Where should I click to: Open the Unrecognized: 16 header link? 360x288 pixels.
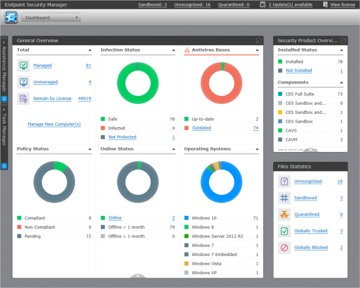pos(192,5)
